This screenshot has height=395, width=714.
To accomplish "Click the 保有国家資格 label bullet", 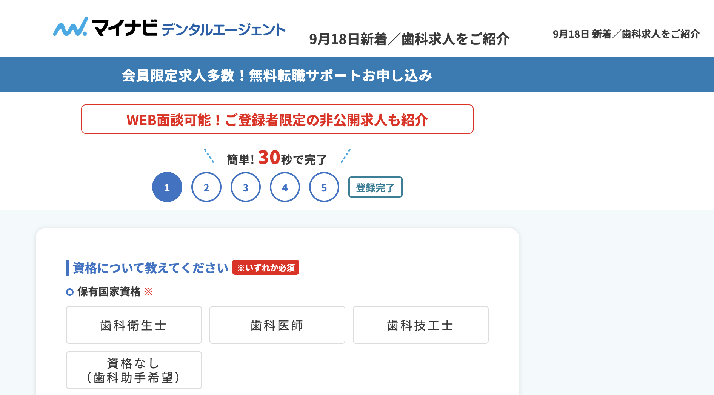I will tap(69, 292).
